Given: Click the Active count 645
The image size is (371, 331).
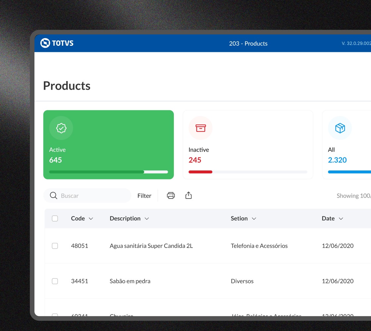Looking at the screenshot, I should [55, 160].
